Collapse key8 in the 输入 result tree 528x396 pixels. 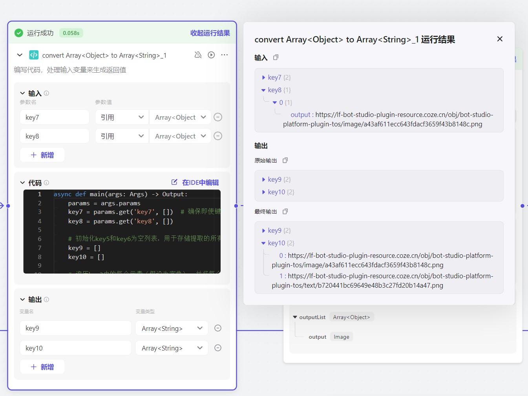263,90
